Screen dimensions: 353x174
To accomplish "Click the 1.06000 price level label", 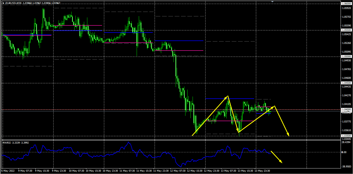I will pyautogui.click(x=346, y=4).
